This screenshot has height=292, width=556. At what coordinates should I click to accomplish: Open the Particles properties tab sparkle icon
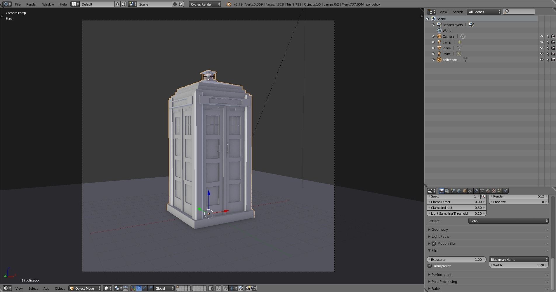pyautogui.click(x=500, y=191)
